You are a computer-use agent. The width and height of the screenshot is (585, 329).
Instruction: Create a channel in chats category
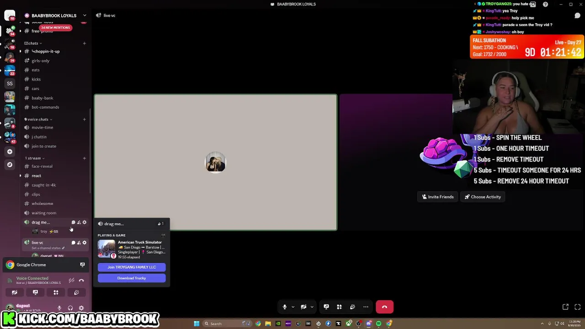[x=84, y=43]
